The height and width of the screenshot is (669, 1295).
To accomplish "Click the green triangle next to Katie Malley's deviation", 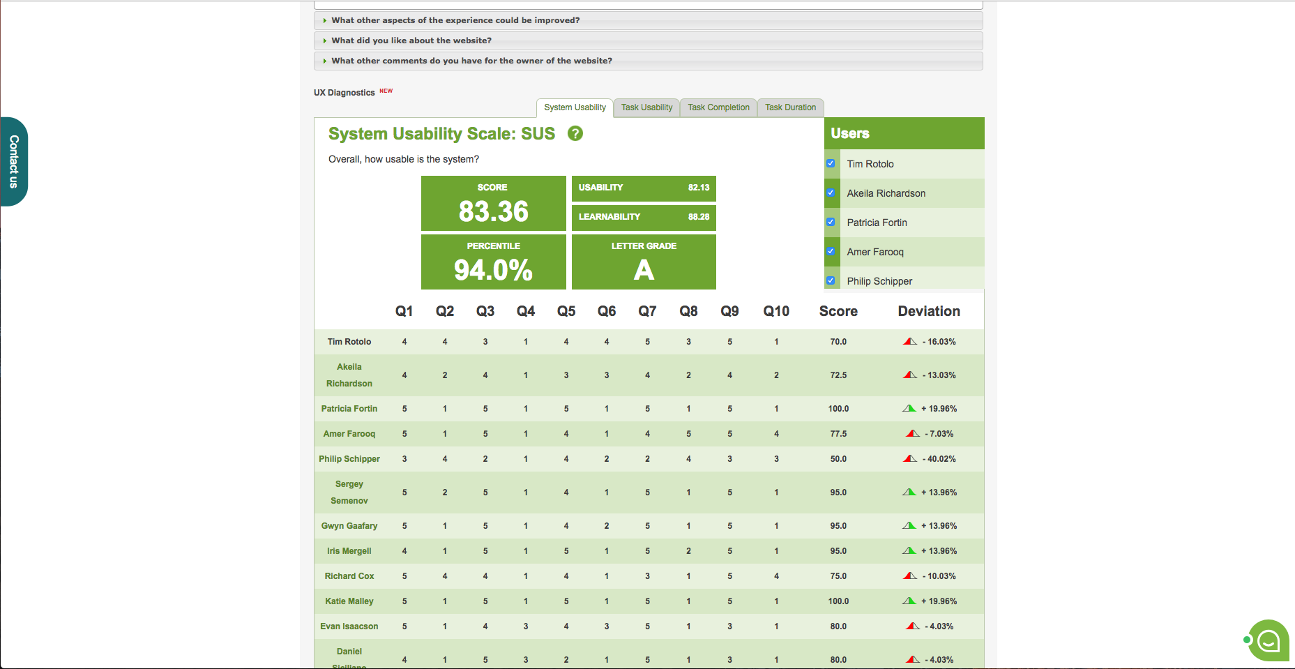I will tap(909, 601).
